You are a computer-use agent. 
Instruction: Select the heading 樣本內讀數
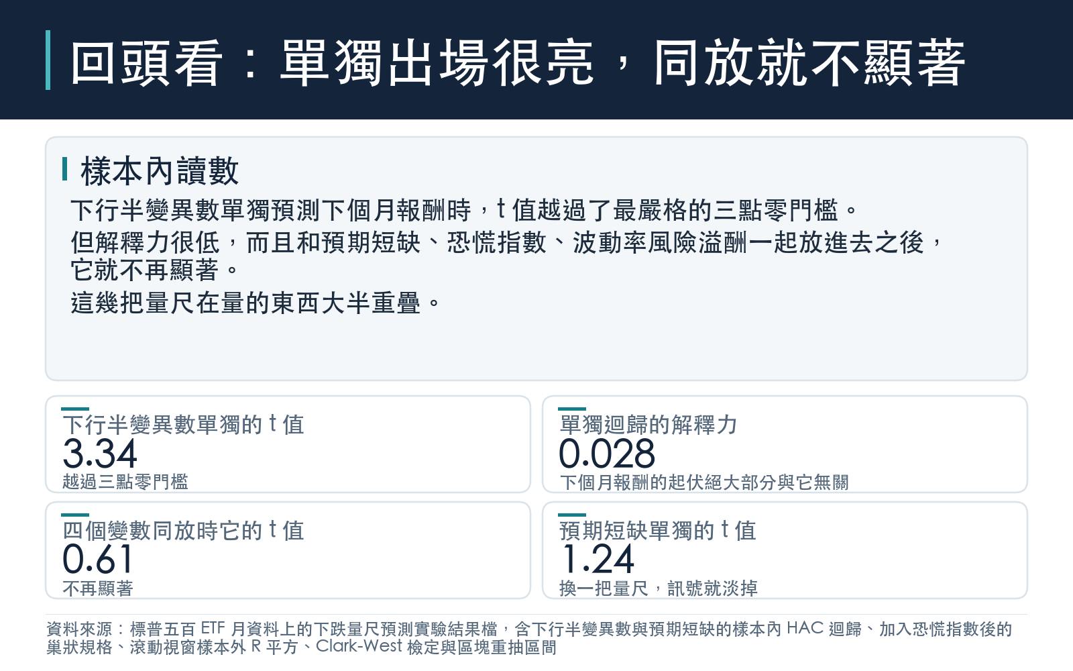tap(160, 170)
